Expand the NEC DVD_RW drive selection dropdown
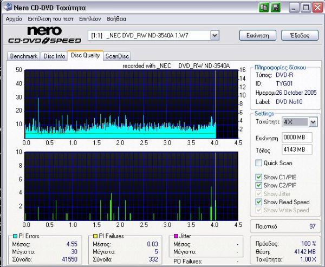325x267 pixels. 153,35
